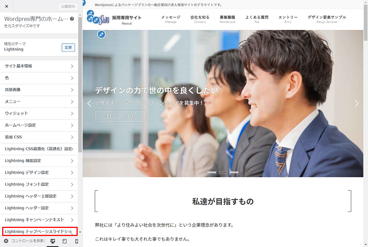368x247 pixels.
Task: Click the collapse arrow icon for hiding controls
Action: [x=6, y=241]
